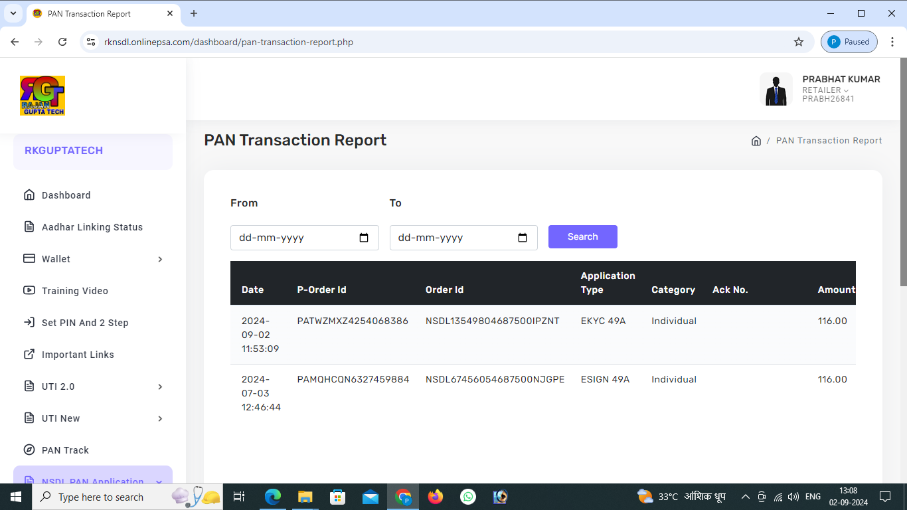The width and height of the screenshot is (907, 510).
Task: Open PAN Track from the sidebar
Action: click(65, 450)
